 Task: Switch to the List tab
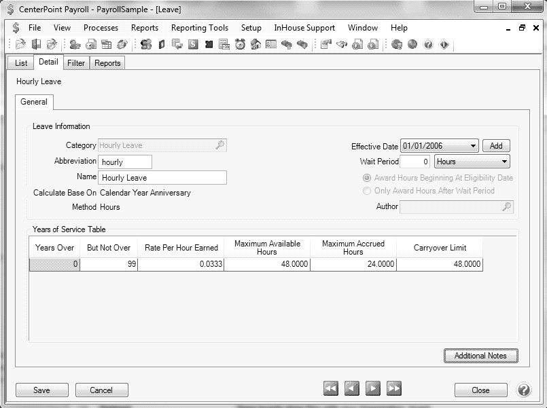21,62
